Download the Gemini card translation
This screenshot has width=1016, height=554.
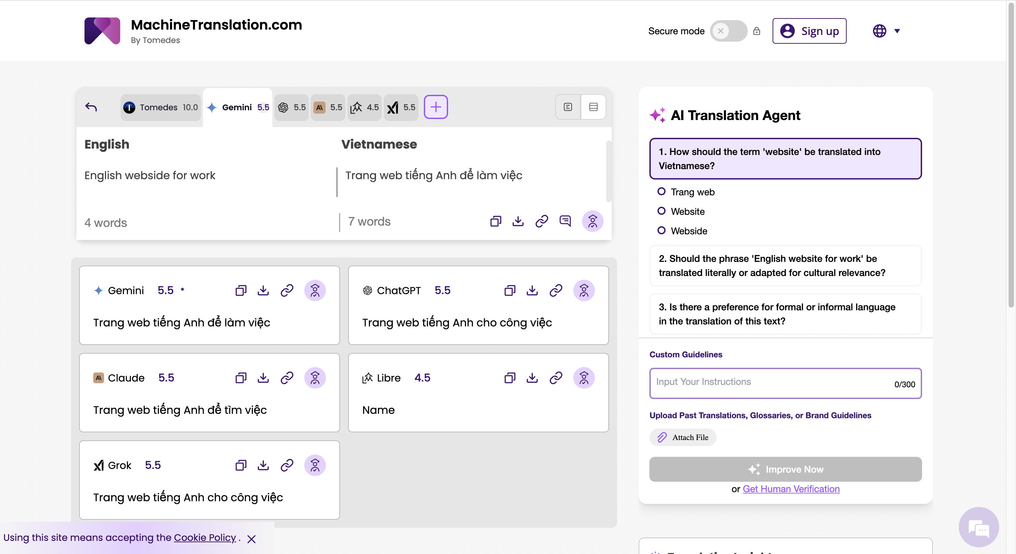(x=263, y=290)
